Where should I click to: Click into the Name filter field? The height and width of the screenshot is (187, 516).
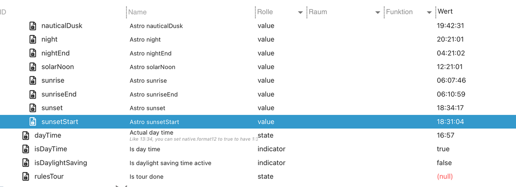point(189,12)
